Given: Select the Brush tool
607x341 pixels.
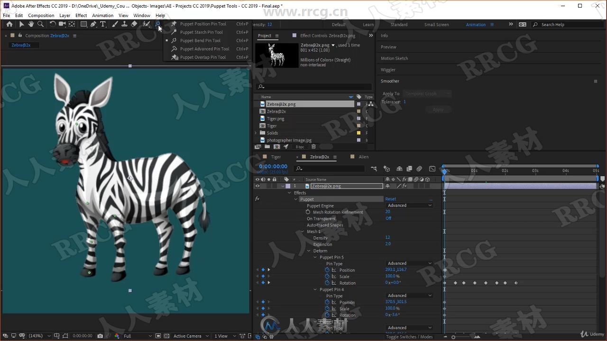Looking at the screenshot, I should click(115, 24).
